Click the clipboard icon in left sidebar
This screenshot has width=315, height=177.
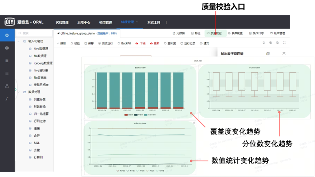pos(7,60)
